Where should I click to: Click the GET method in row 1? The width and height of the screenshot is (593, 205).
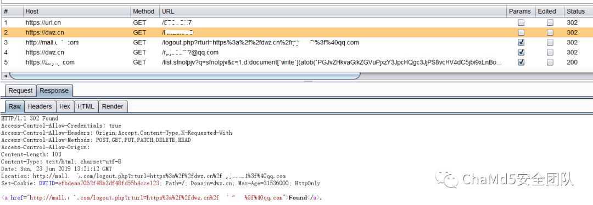tap(139, 22)
